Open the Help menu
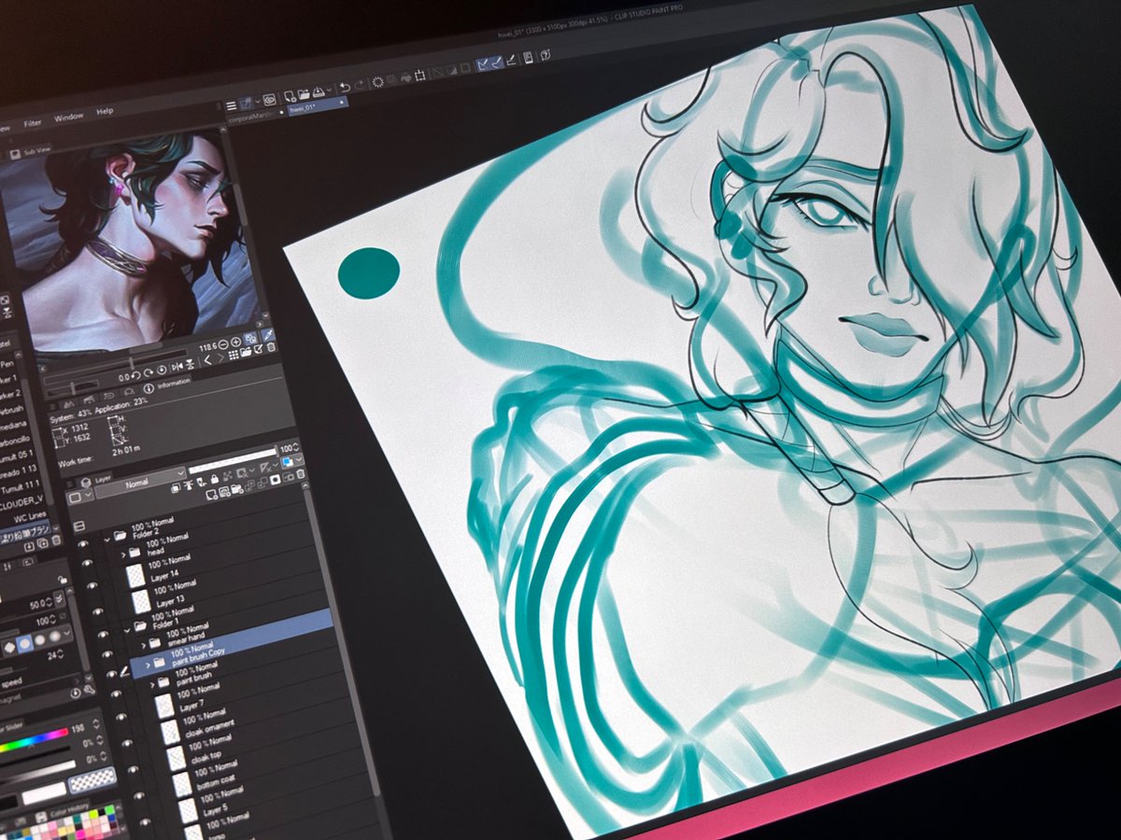Image resolution: width=1121 pixels, height=840 pixels. click(x=105, y=110)
